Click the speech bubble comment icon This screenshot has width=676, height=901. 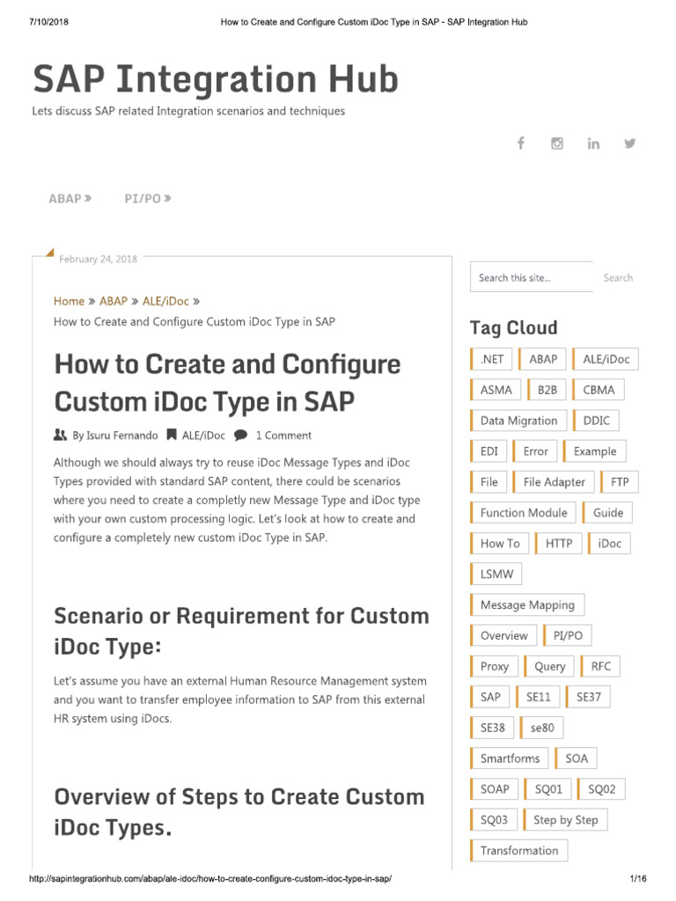coord(241,435)
